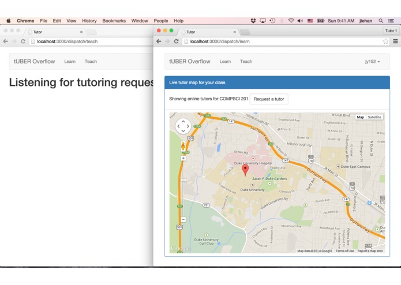
Task: Open the Edit menu
Action: pyautogui.click(x=57, y=21)
